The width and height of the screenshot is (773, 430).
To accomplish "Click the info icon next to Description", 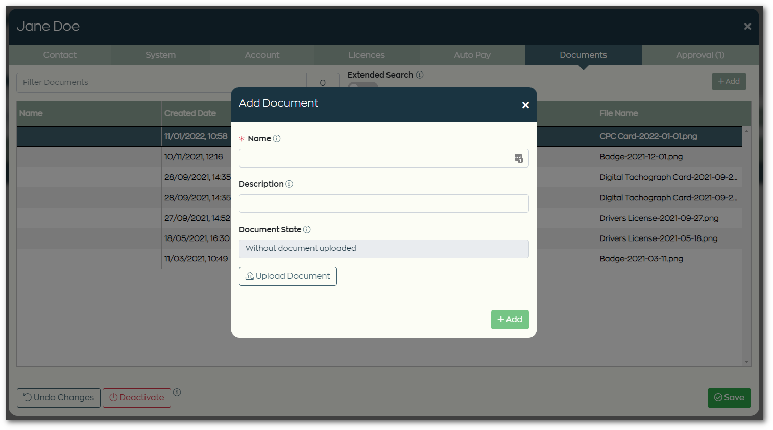I will (289, 184).
